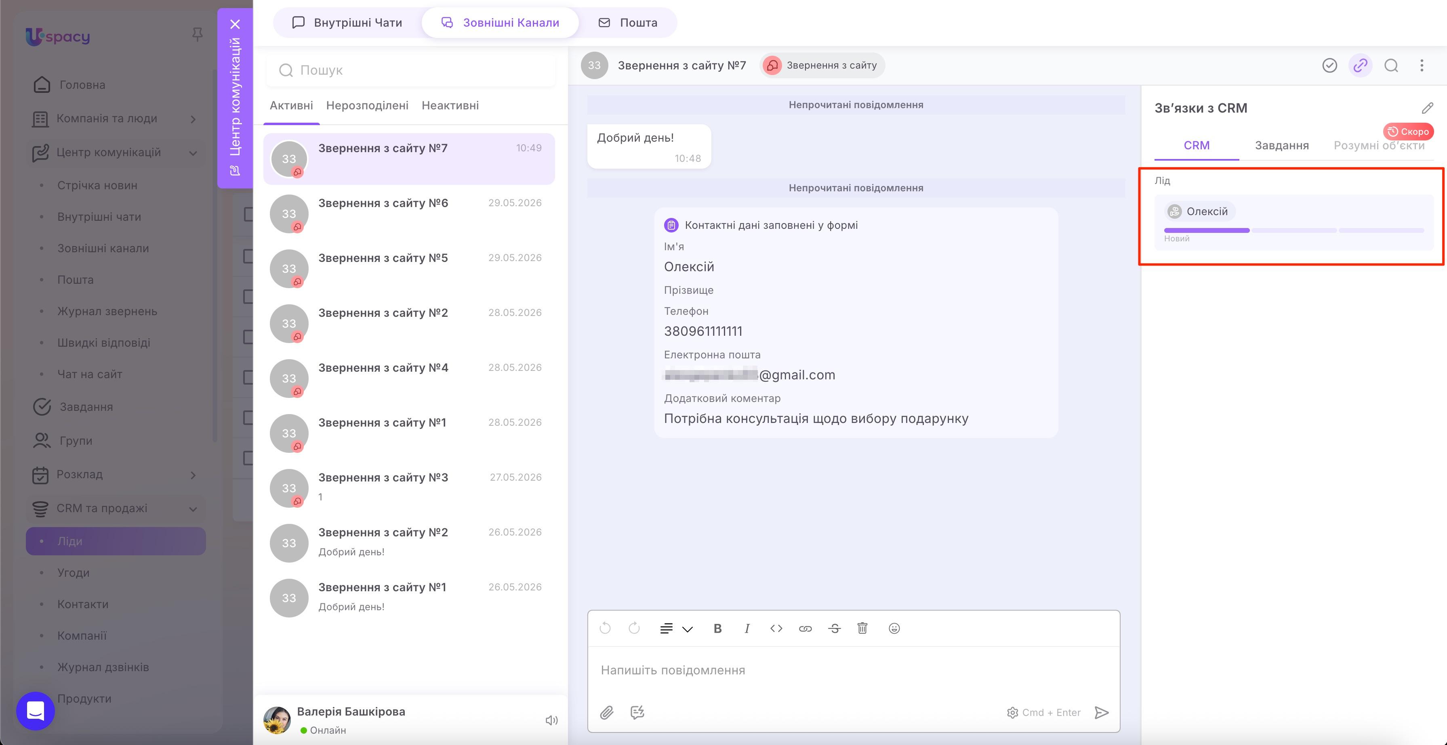Screen dimensions: 1447x745
Task: Open Стрічка новин in sidebar
Action: tap(97, 185)
